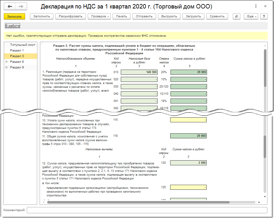Click the 'Налоговые вычеты' column heading
The height and width of the screenshot is (218, 274).
tap(99, 149)
